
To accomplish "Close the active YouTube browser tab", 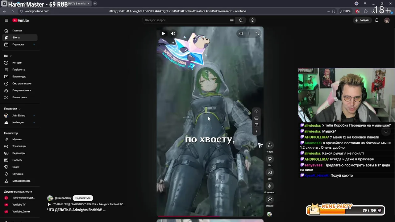I will [x=89, y=3].
